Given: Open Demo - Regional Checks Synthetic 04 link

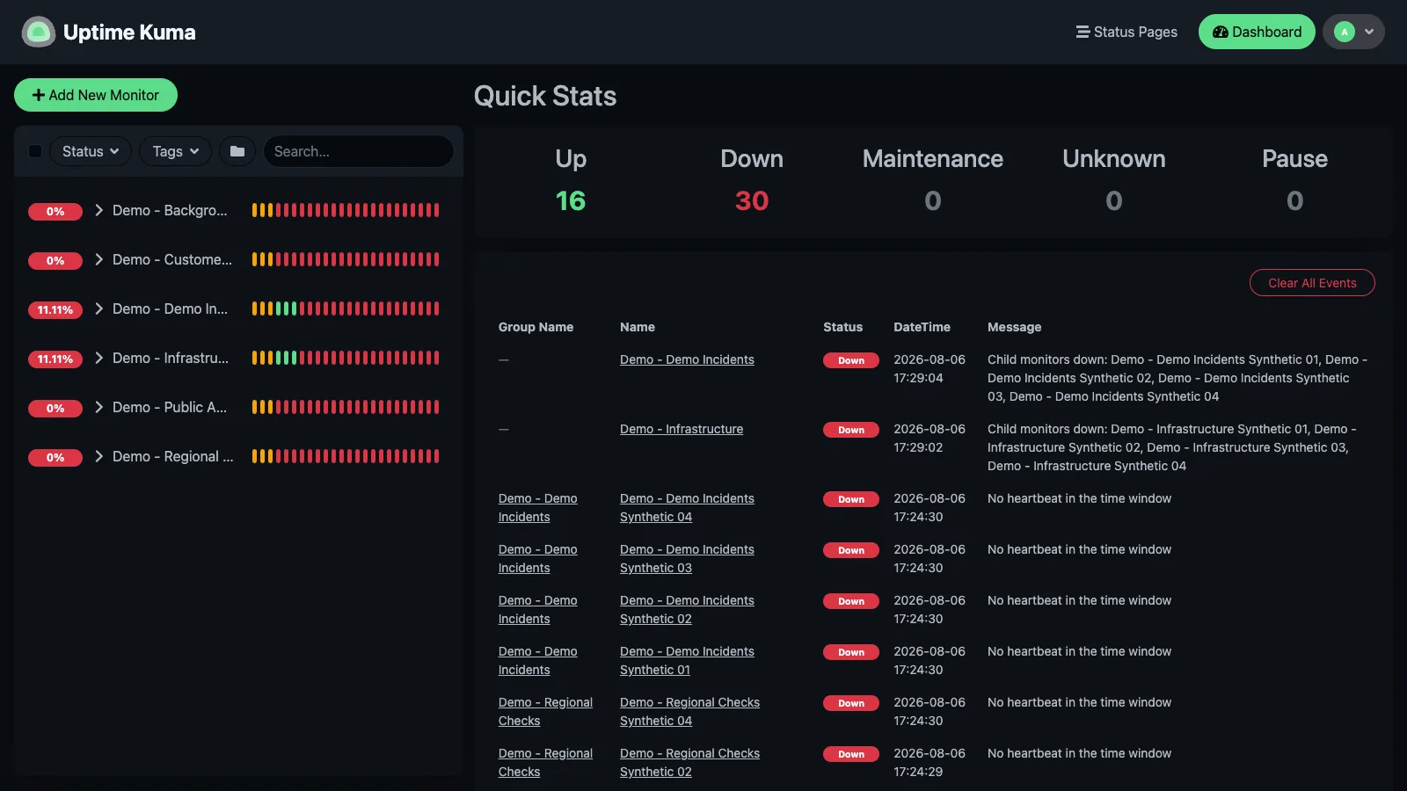Looking at the screenshot, I should click(689, 712).
